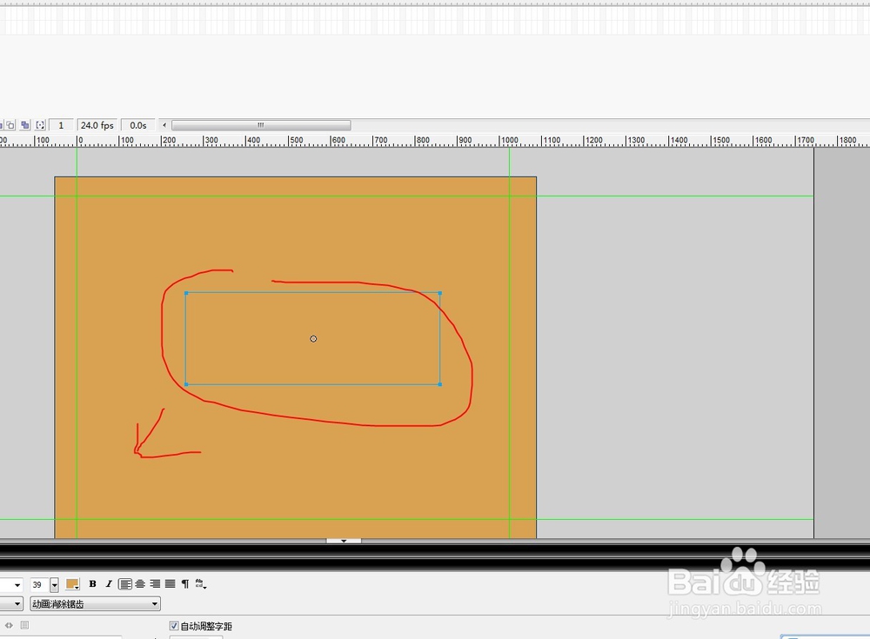Screen dimensions: 870x639
Task: Open paragraph format options
Action: pyautogui.click(x=185, y=584)
